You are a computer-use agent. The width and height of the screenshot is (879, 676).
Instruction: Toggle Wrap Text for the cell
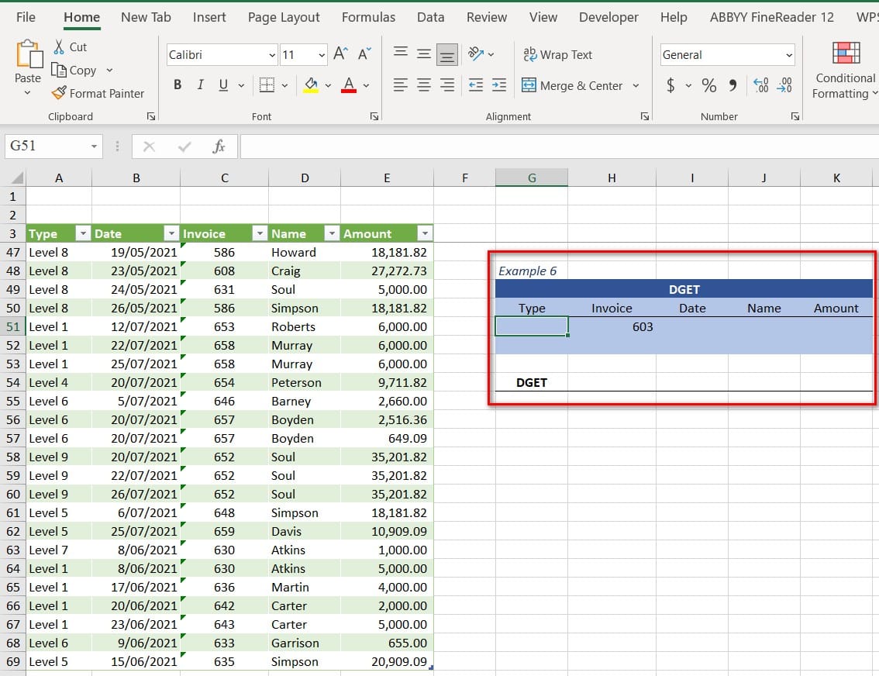[558, 55]
